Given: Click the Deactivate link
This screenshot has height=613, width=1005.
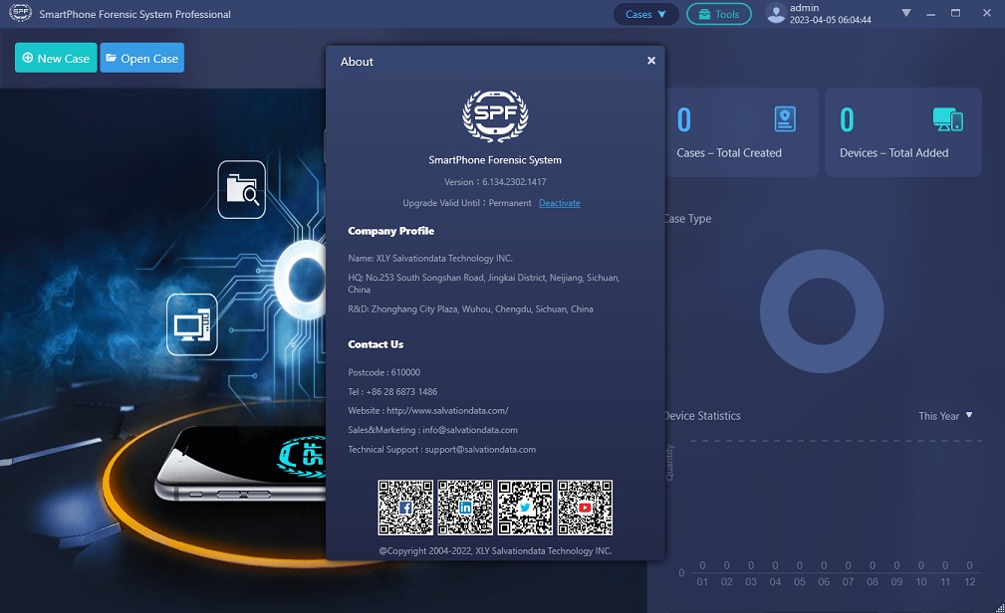Looking at the screenshot, I should (560, 203).
